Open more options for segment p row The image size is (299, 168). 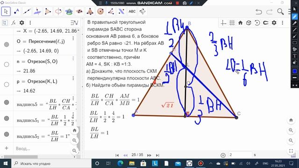coord(73,78)
